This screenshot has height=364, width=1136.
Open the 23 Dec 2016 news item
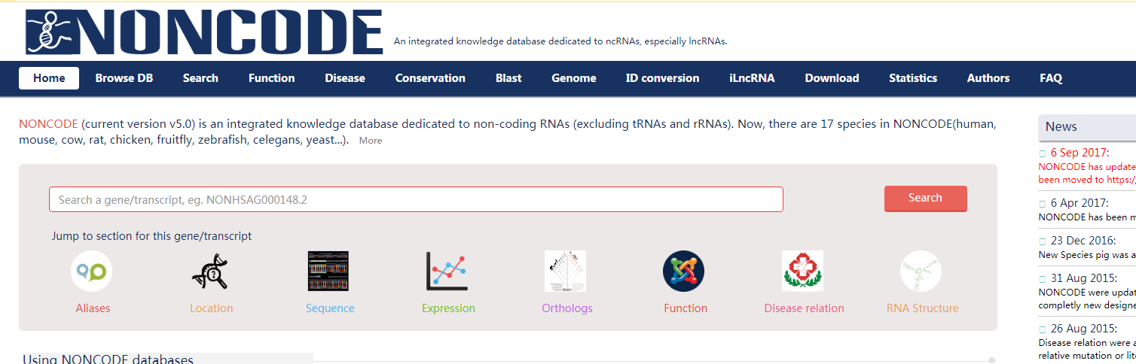tap(1083, 241)
